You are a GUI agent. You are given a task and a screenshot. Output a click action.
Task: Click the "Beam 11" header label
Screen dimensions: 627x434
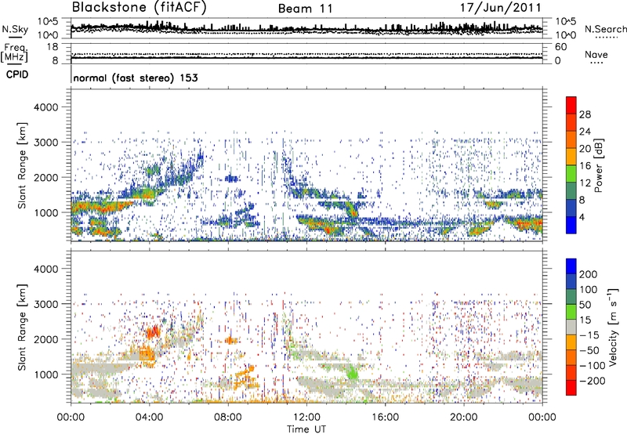306,9
